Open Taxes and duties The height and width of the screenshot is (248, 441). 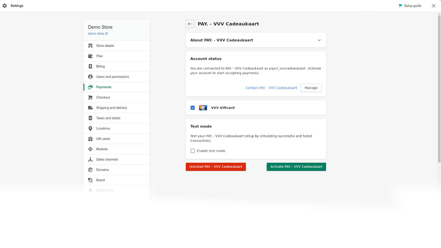[116, 118]
